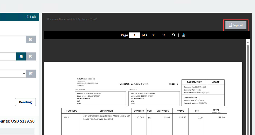The height and width of the screenshot is (135, 255).
Task: Click the edit icon beside the dropdown field
Action: [31, 73]
